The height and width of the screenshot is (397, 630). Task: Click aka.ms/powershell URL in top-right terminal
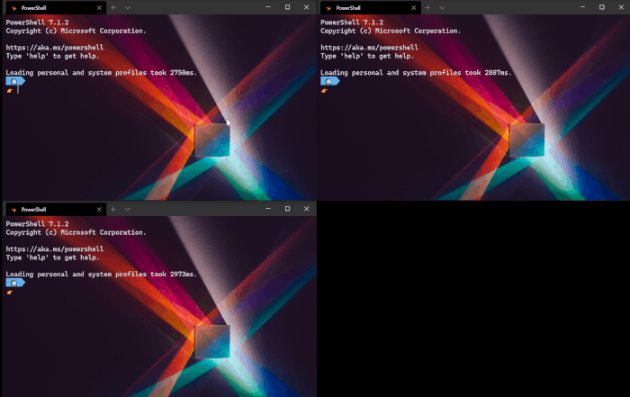pyautogui.click(x=369, y=48)
